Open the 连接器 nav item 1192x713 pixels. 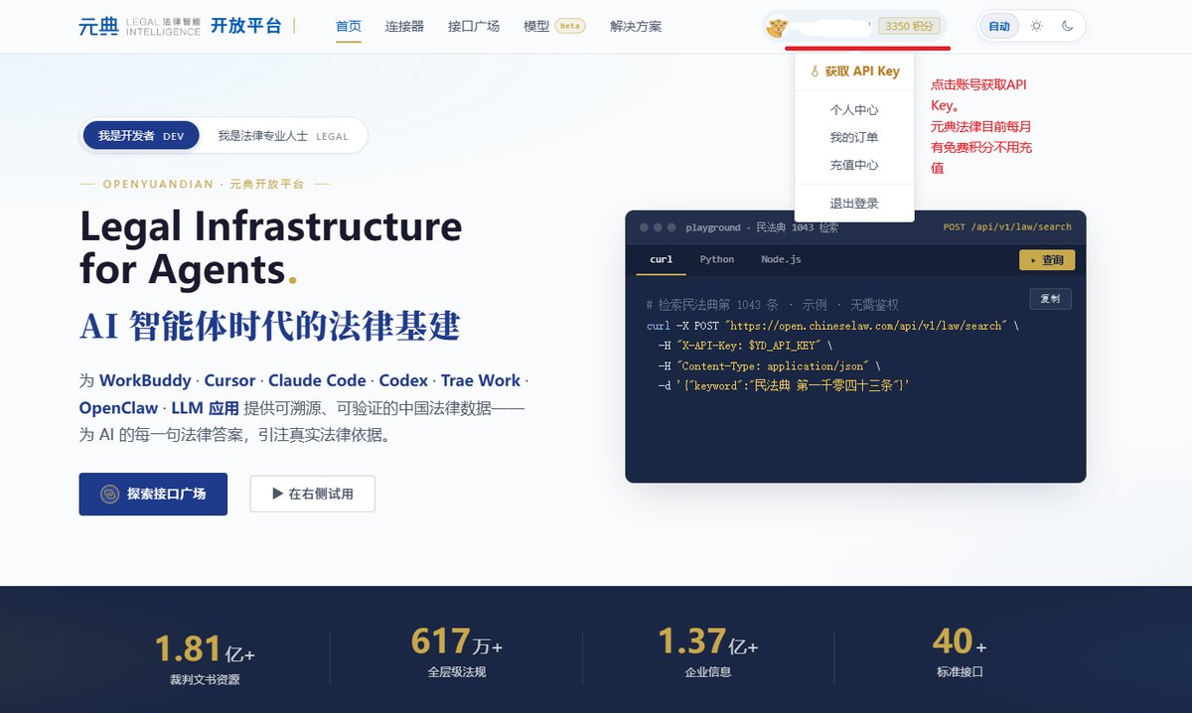[x=404, y=26]
